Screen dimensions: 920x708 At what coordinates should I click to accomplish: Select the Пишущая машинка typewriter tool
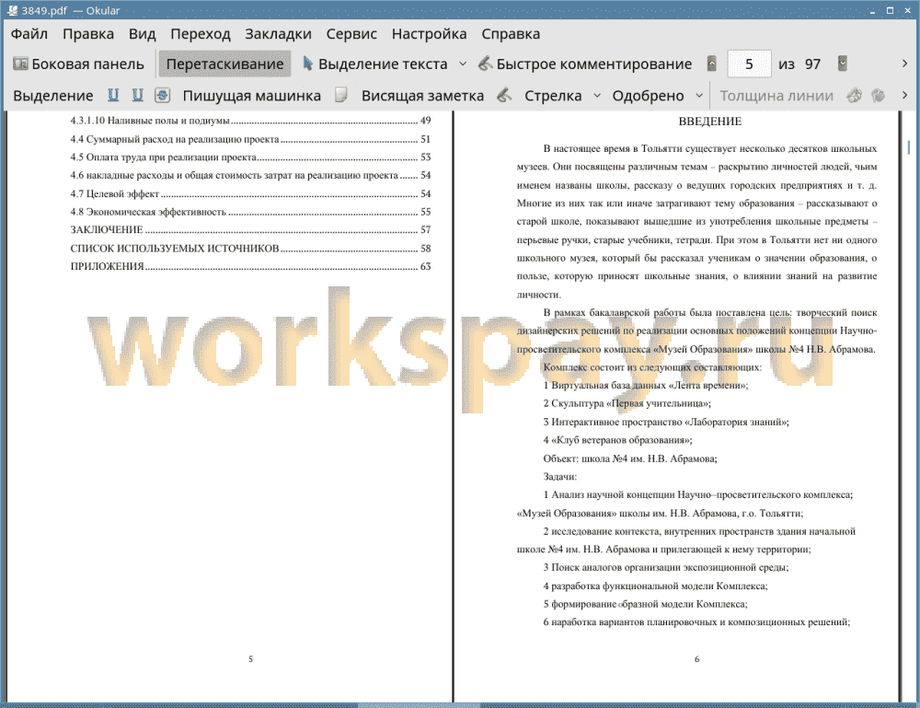tap(252, 96)
